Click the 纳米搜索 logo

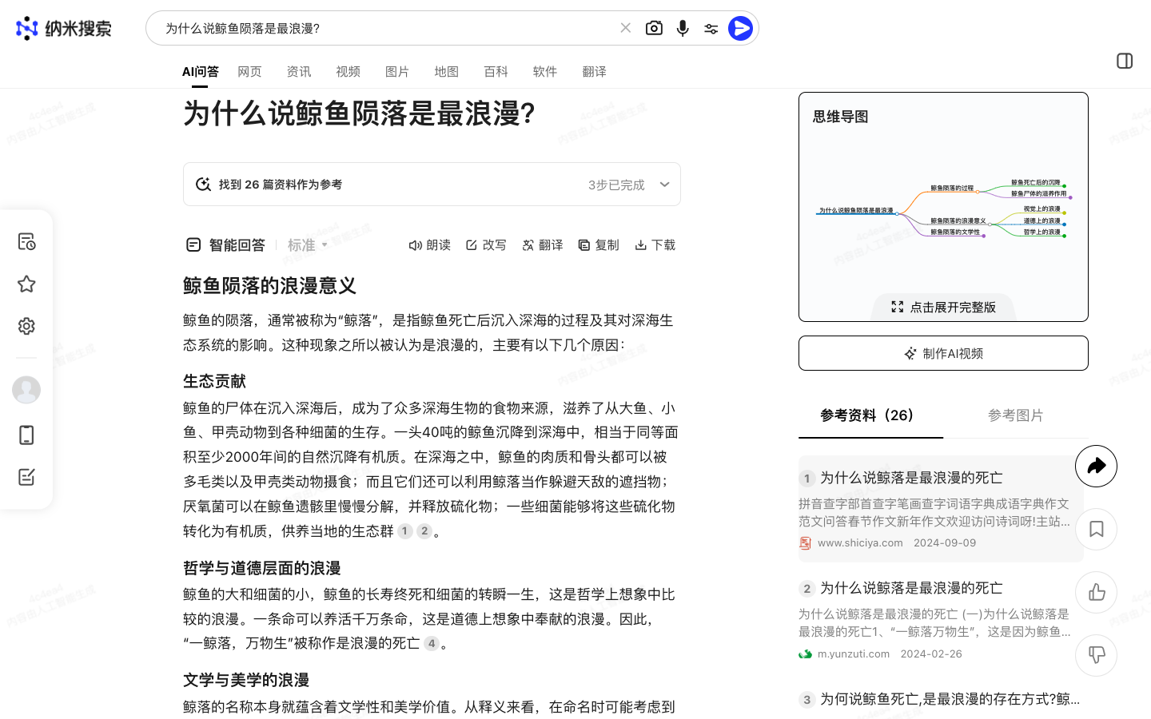[x=64, y=29]
